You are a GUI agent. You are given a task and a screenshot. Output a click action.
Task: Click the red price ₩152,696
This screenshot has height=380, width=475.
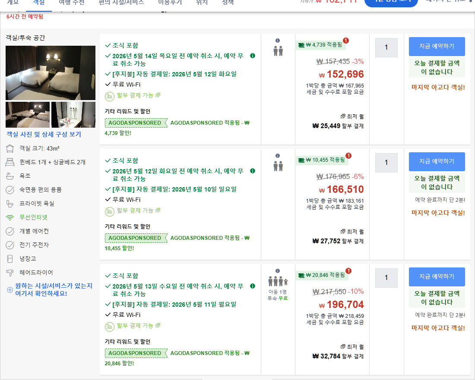[x=342, y=75]
